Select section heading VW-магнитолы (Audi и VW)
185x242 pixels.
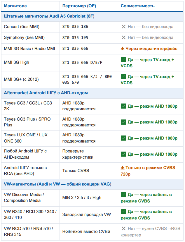tap(57, 184)
